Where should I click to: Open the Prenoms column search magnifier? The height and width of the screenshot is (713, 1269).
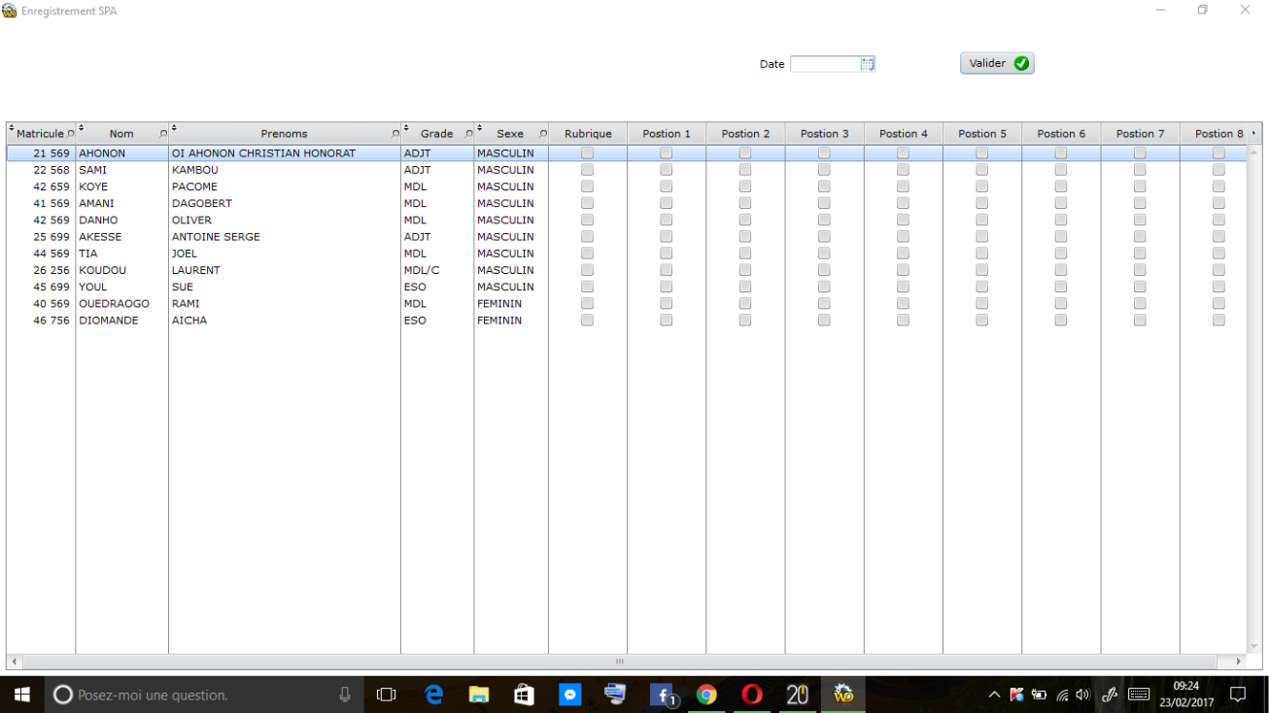point(395,134)
